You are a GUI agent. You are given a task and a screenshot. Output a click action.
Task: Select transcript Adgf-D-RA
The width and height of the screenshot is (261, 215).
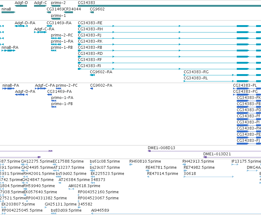point(25,23)
